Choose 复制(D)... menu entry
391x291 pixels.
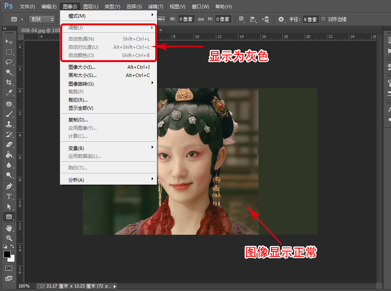[108, 120]
